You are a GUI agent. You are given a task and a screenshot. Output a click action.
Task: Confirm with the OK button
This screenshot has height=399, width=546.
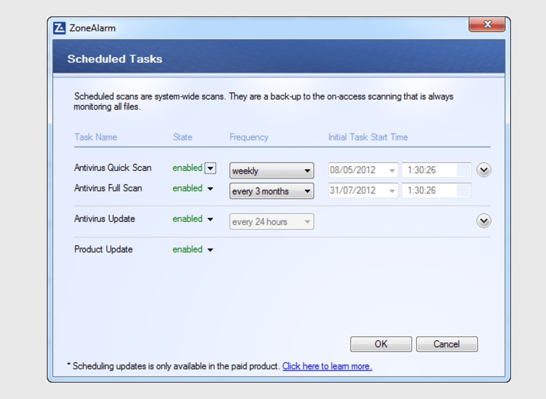[381, 344]
